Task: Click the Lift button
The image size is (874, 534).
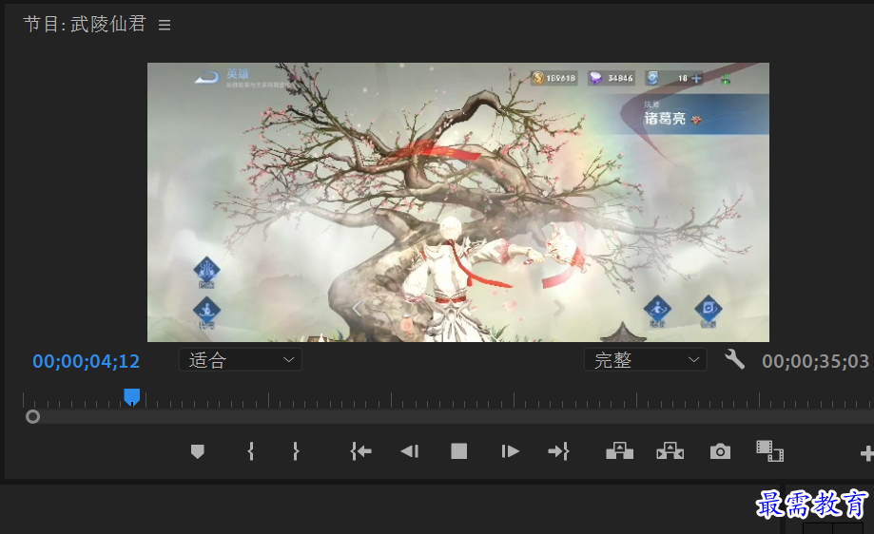Action: (620, 450)
